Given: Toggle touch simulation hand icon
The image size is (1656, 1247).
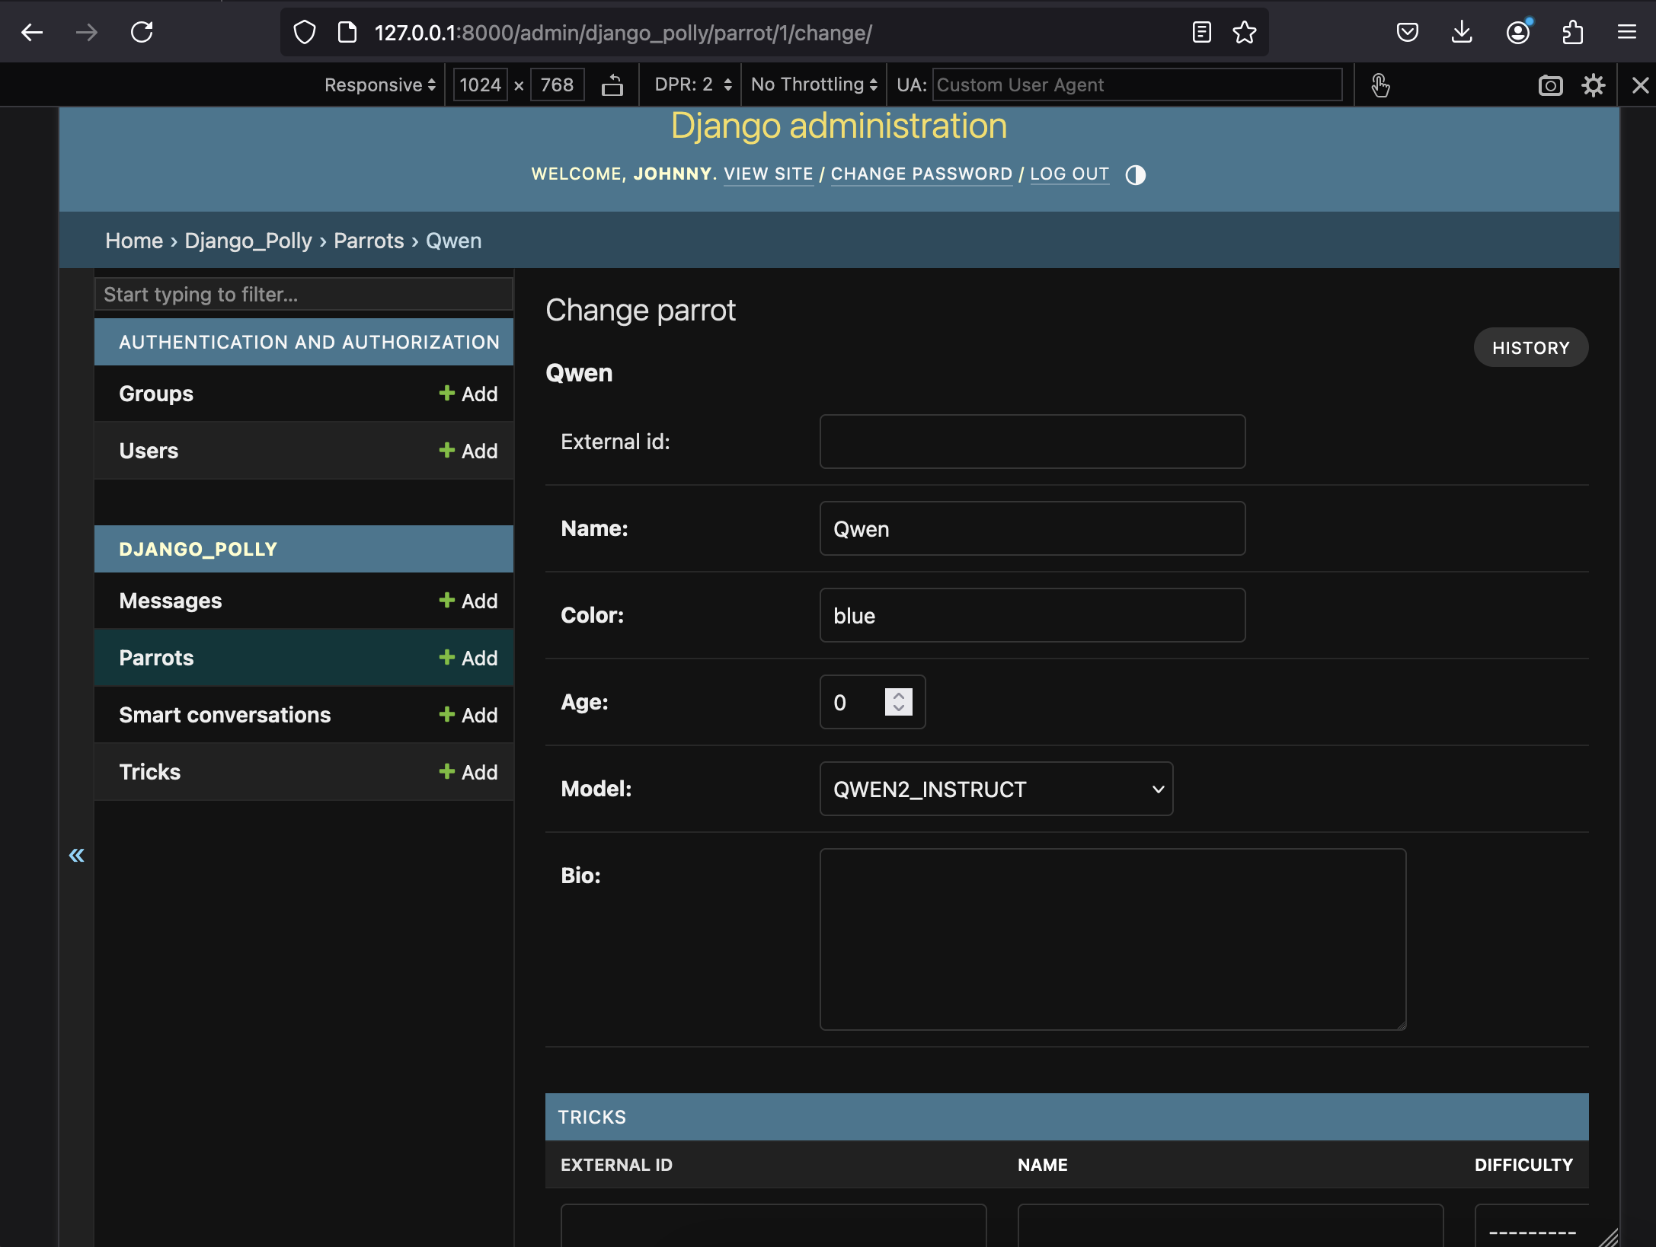Looking at the screenshot, I should (1379, 85).
